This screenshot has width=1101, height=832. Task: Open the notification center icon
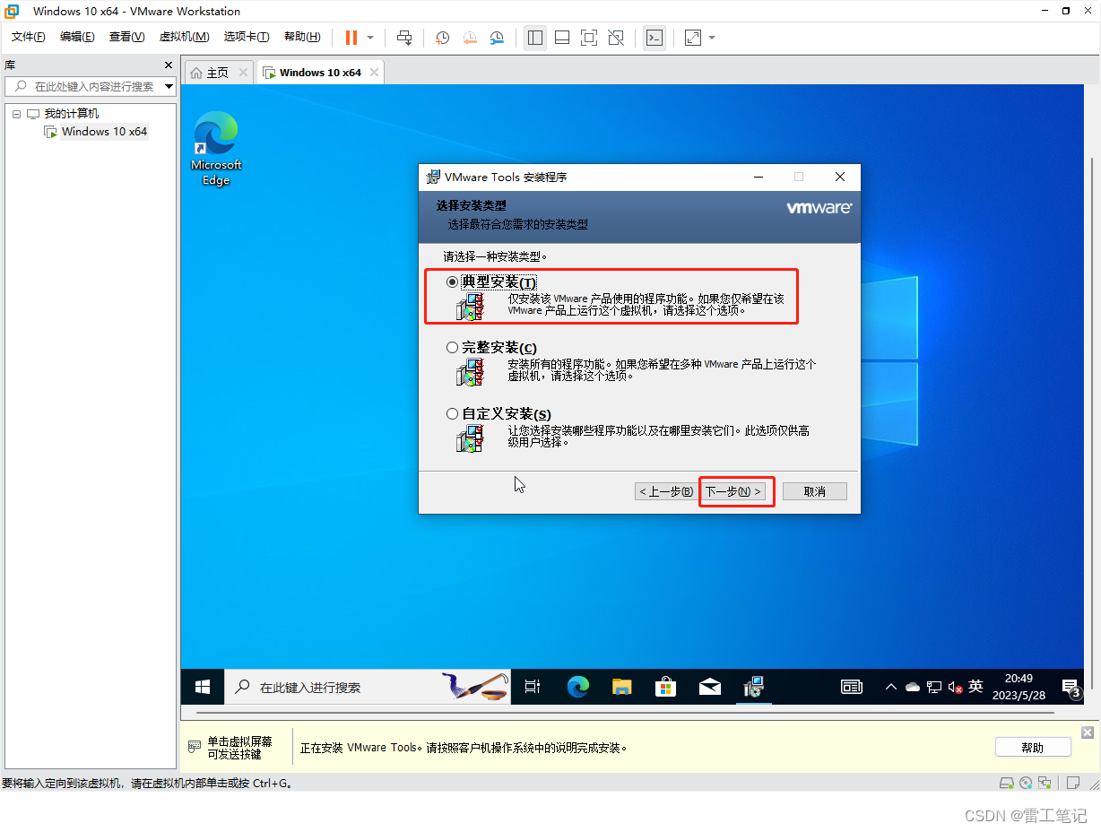1071,688
